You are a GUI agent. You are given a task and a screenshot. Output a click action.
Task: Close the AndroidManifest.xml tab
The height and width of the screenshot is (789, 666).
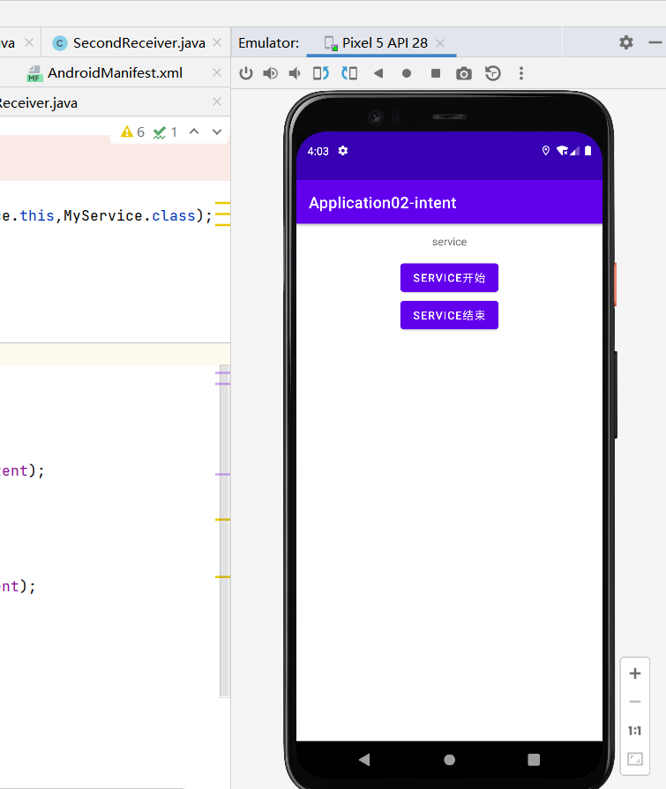coord(217,72)
